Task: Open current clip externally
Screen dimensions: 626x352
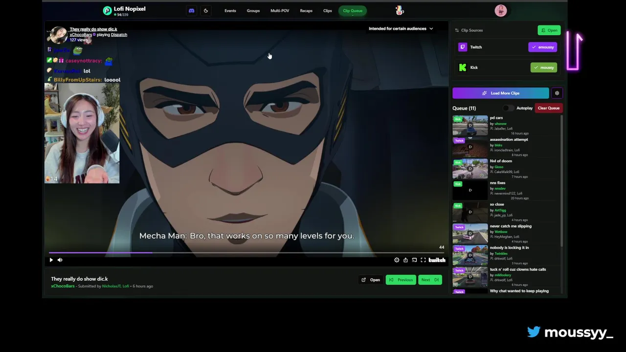Action: [371, 280]
